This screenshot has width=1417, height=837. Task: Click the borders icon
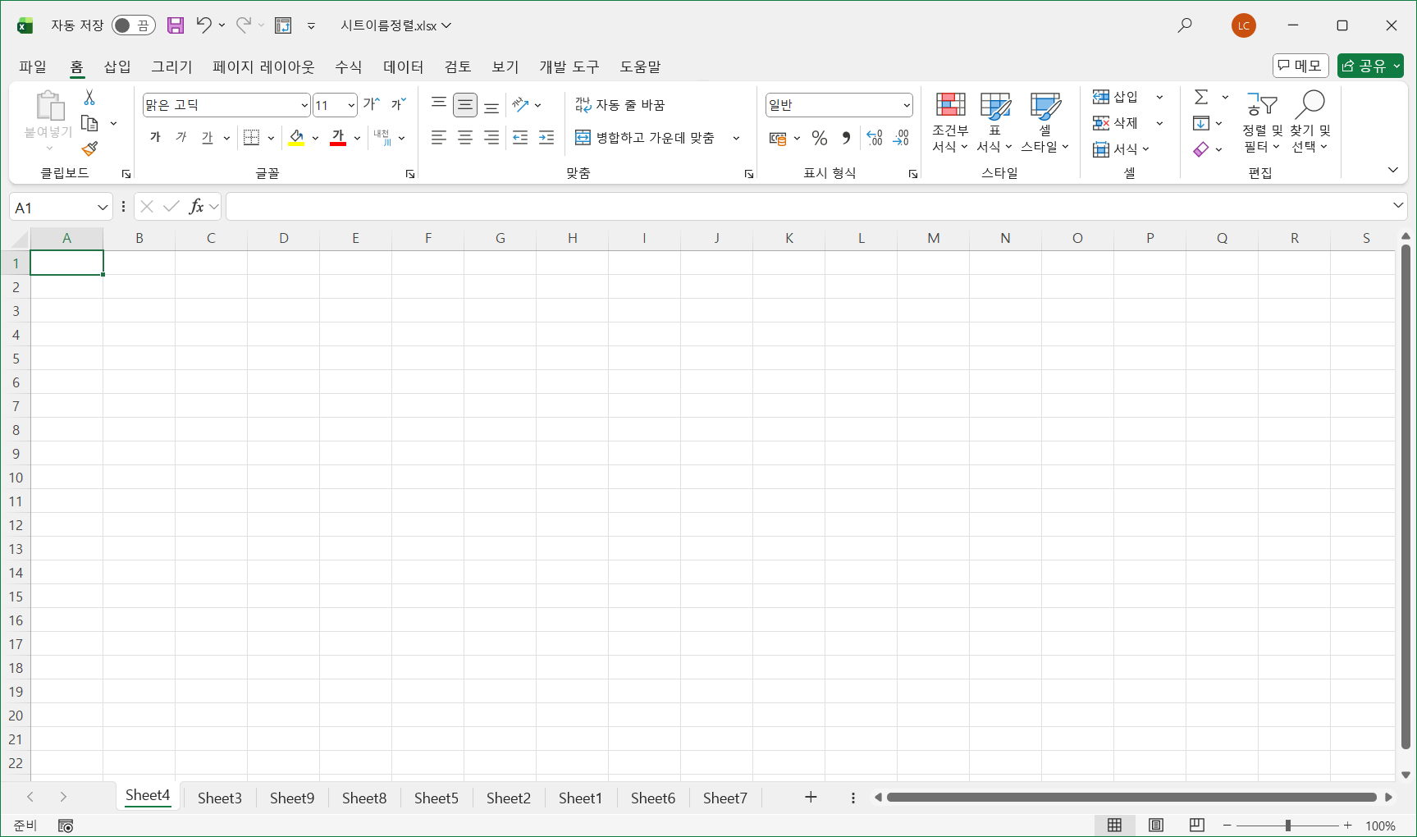(252, 138)
